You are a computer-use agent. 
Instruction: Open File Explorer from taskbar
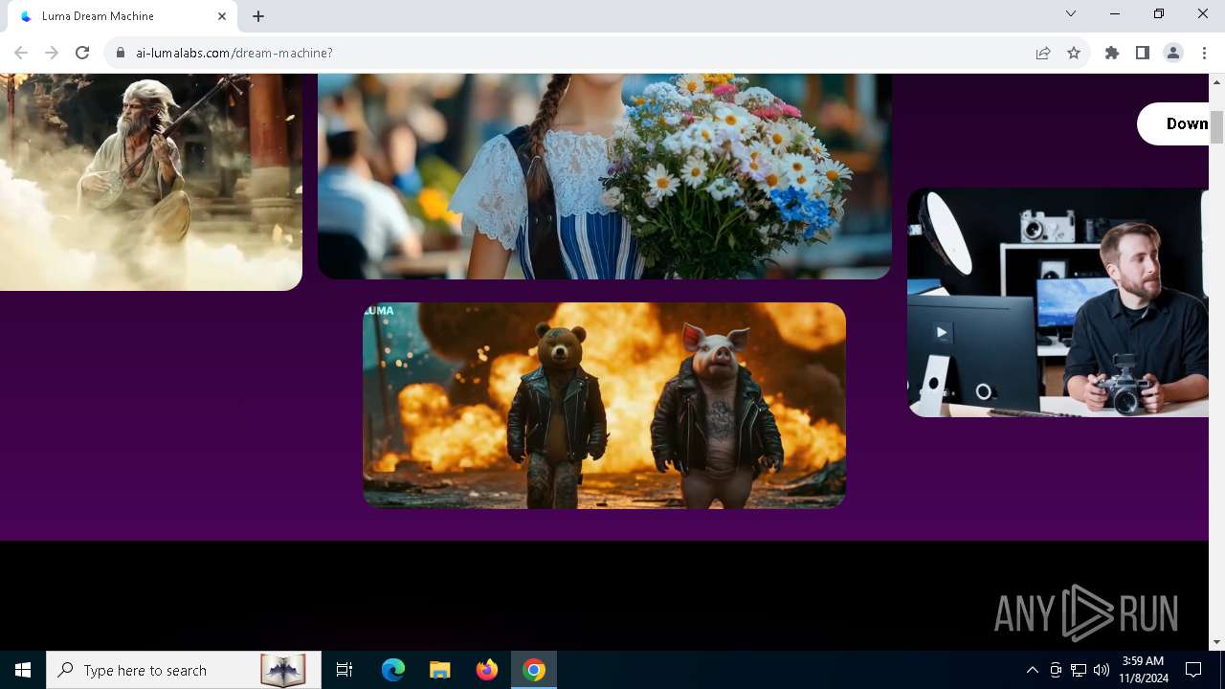click(x=439, y=670)
